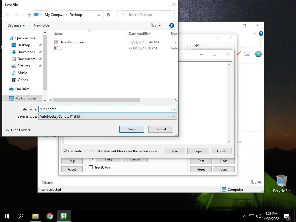Refresh the Desktop folder listing
Screen dimensions: 296x222
click(108, 15)
